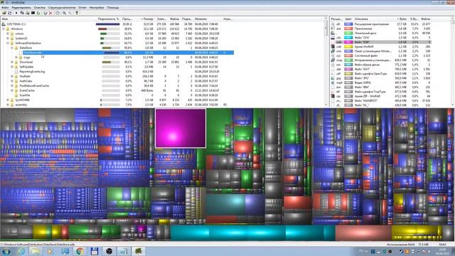455x256 pixels.
Task: Click the extension list vertical scrollbar
Action: 453,62
